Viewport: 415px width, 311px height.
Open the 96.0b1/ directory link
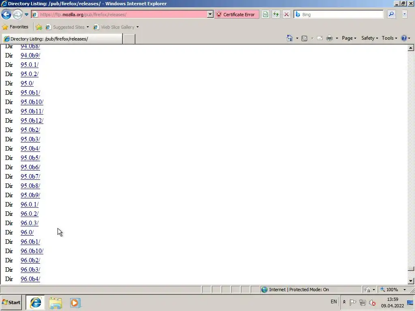coord(30,242)
